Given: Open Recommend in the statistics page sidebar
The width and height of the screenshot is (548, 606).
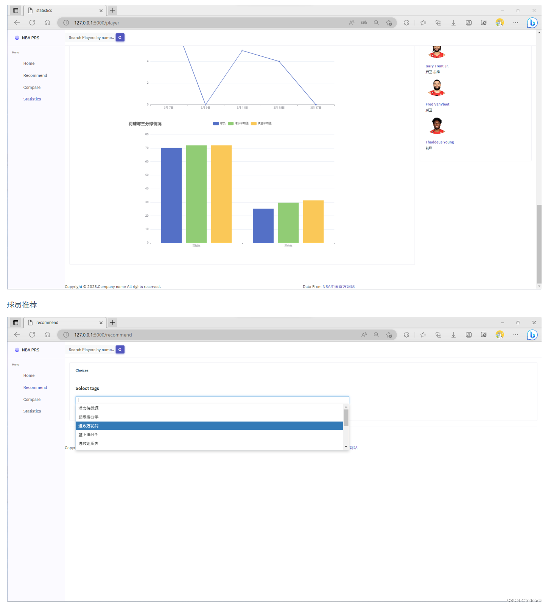Looking at the screenshot, I should pyautogui.click(x=35, y=76).
